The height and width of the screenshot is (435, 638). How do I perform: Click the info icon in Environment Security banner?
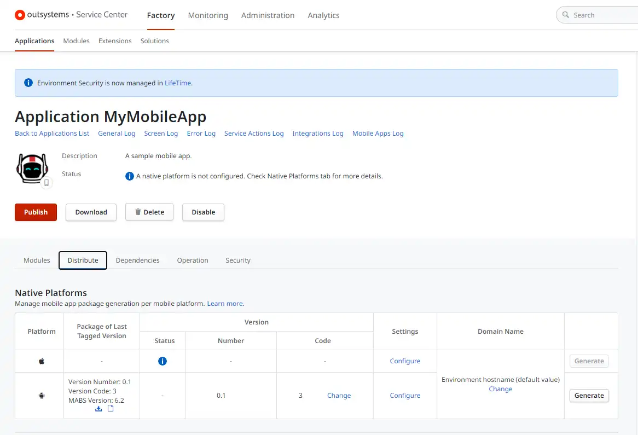tap(28, 83)
